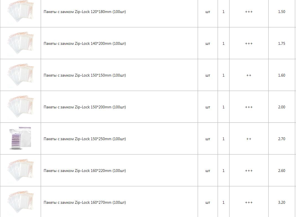This screenshot has width=296, height=217.
Task: Select the 2.00 price cell
Action: (x=282, y=107)
